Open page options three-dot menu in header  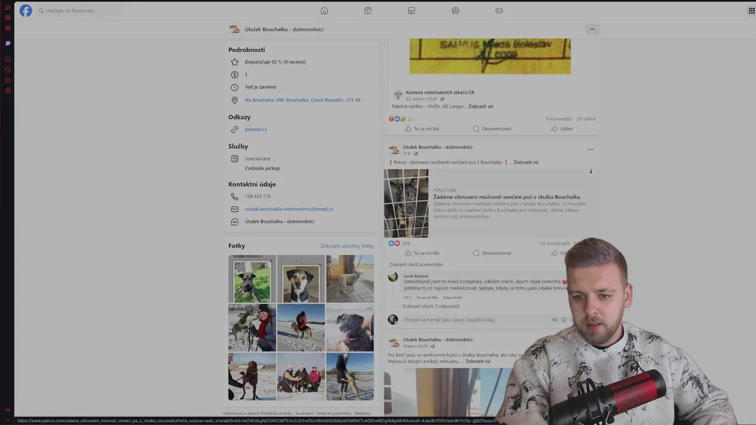(x=592, y=29)
